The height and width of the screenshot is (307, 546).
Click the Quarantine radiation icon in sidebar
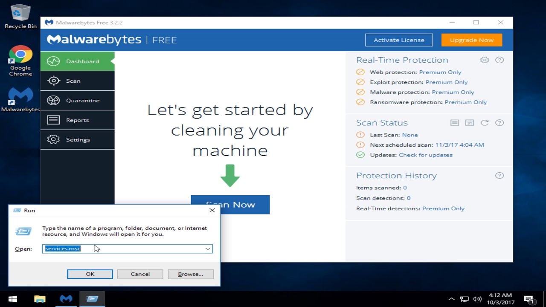pos(53,101)
